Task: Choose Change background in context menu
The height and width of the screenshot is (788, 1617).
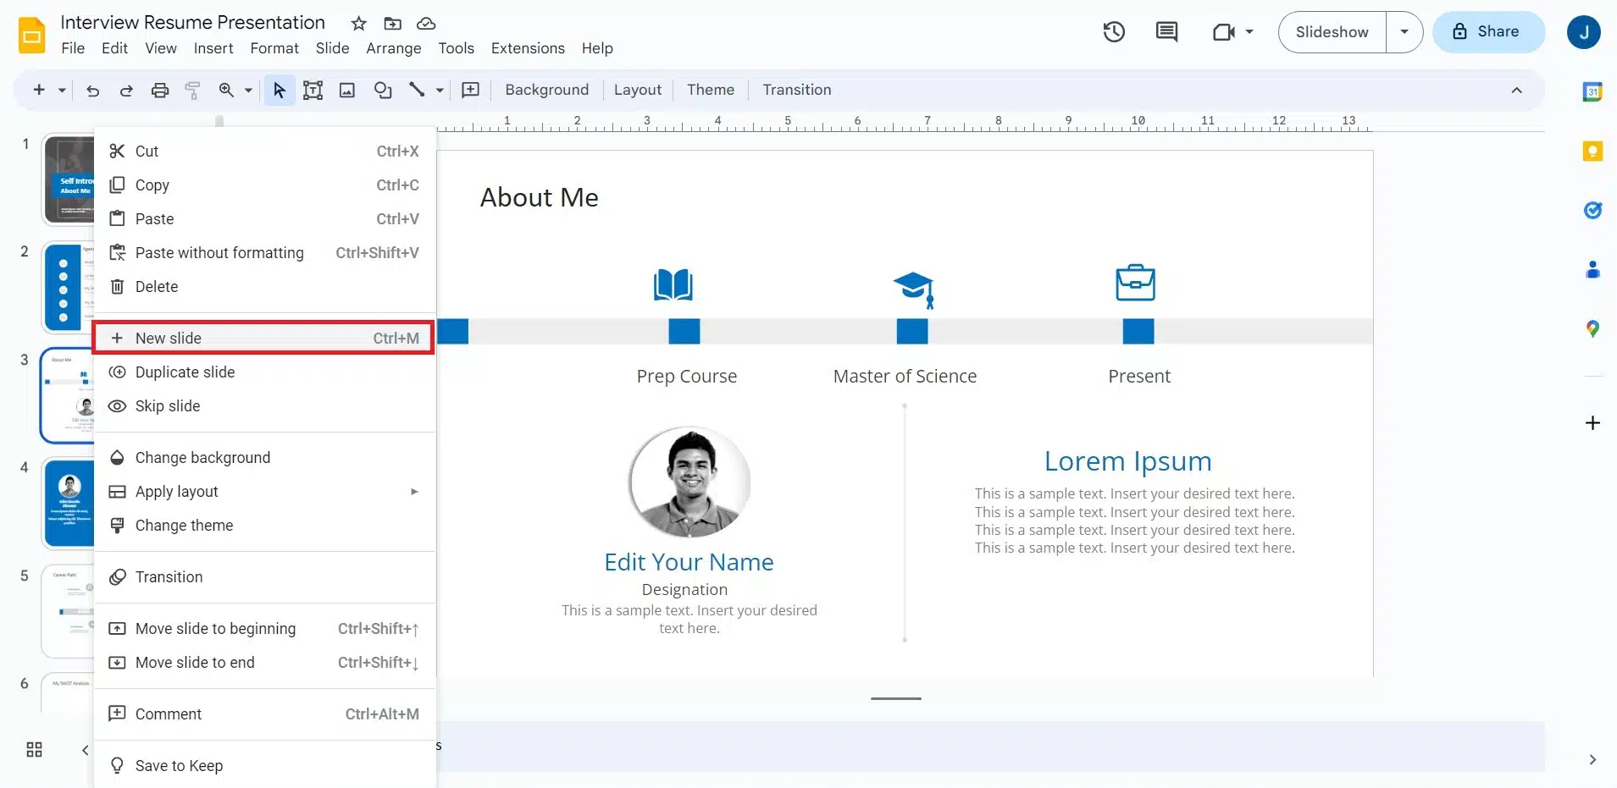Action: (x=202, y=458)
